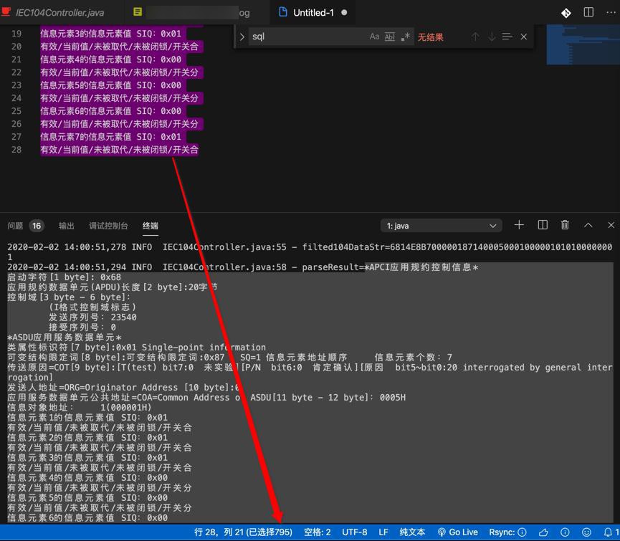Open the log file tab ending in 'og'
Screen dimensions: 620x541
192,13
